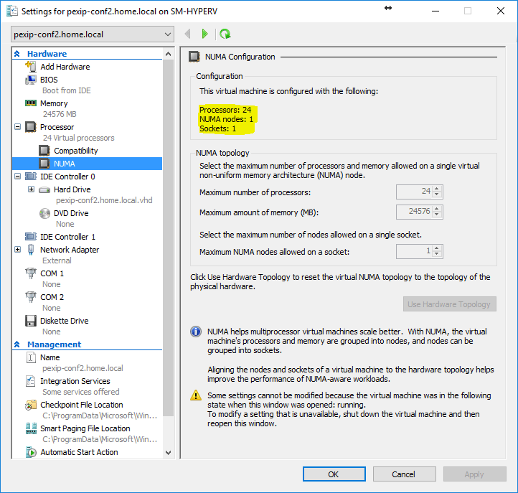Click the Network Adapter icon
This screenshot has height=493, width=518.
pos(31,250)
